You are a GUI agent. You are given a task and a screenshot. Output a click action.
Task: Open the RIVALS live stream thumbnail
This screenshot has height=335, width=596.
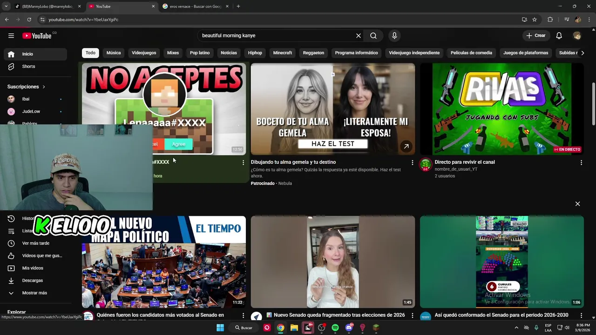coord(502,109)
